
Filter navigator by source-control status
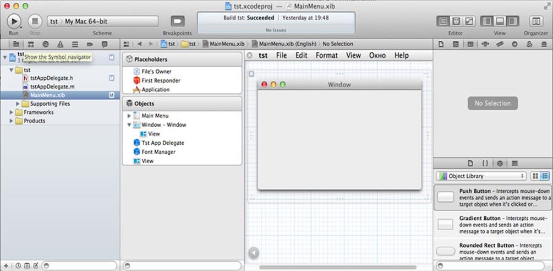point(27,265)
